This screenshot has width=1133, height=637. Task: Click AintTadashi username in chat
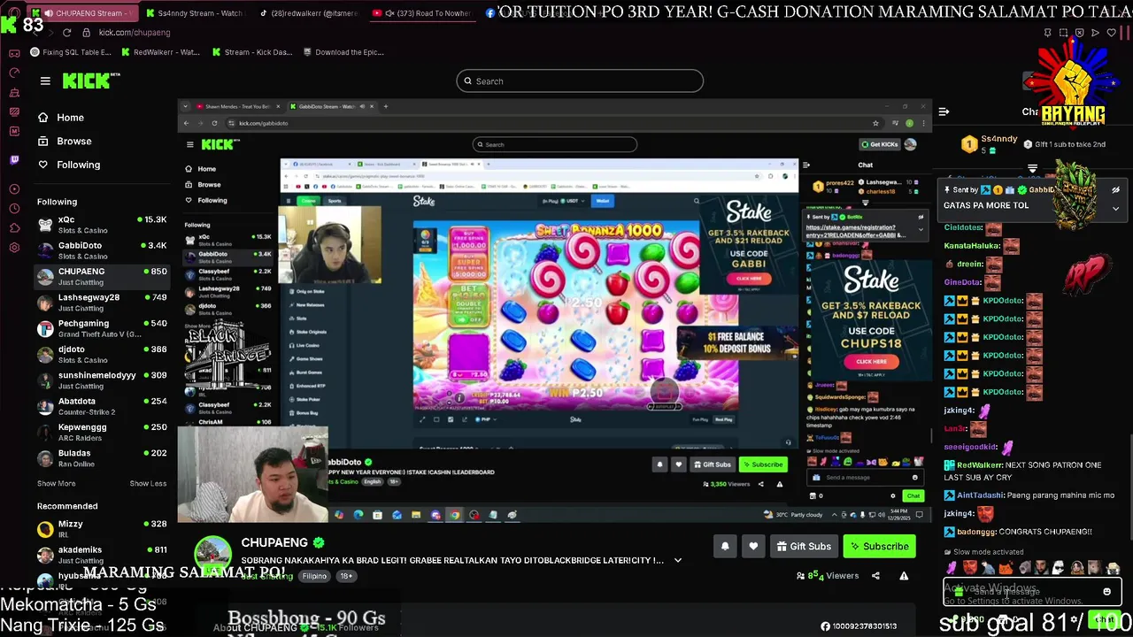(x=978, y=495)
